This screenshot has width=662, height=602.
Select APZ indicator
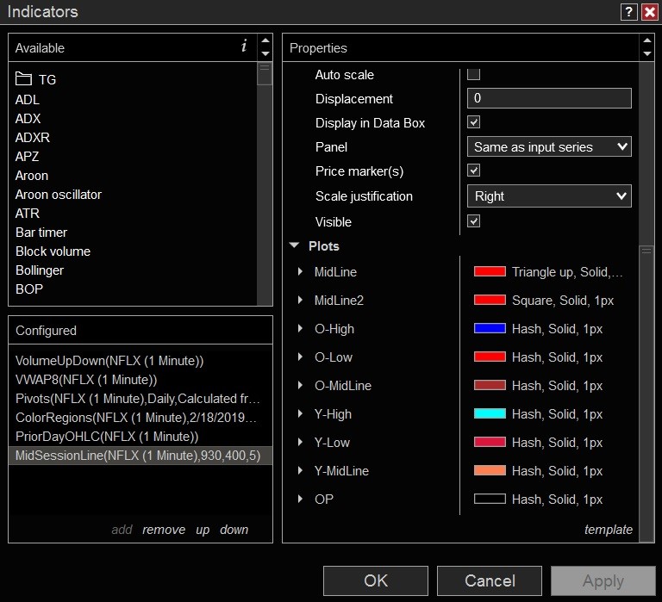(x=27, y=157)
